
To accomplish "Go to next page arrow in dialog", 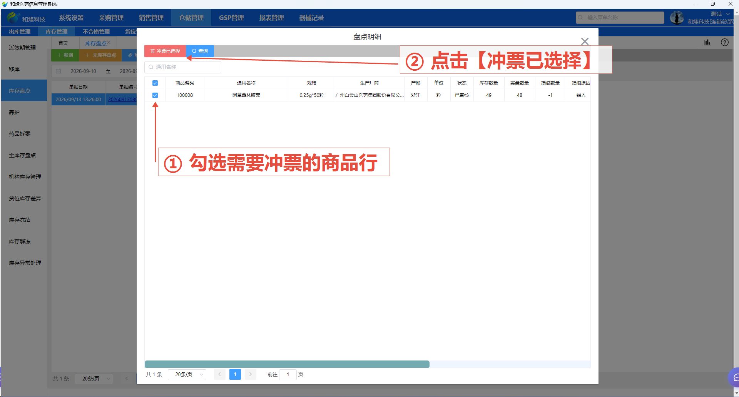I will [250, 374].
